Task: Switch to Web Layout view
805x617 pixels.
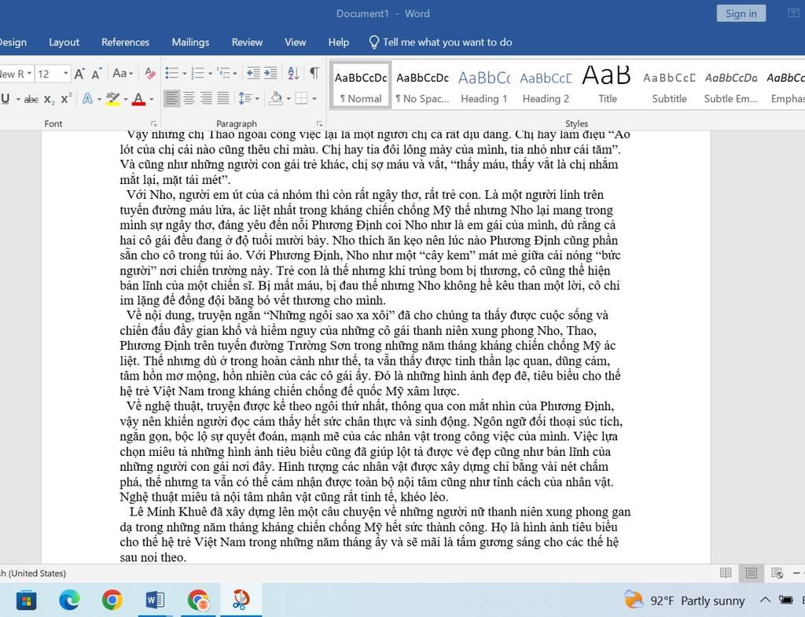Action: 777,573
